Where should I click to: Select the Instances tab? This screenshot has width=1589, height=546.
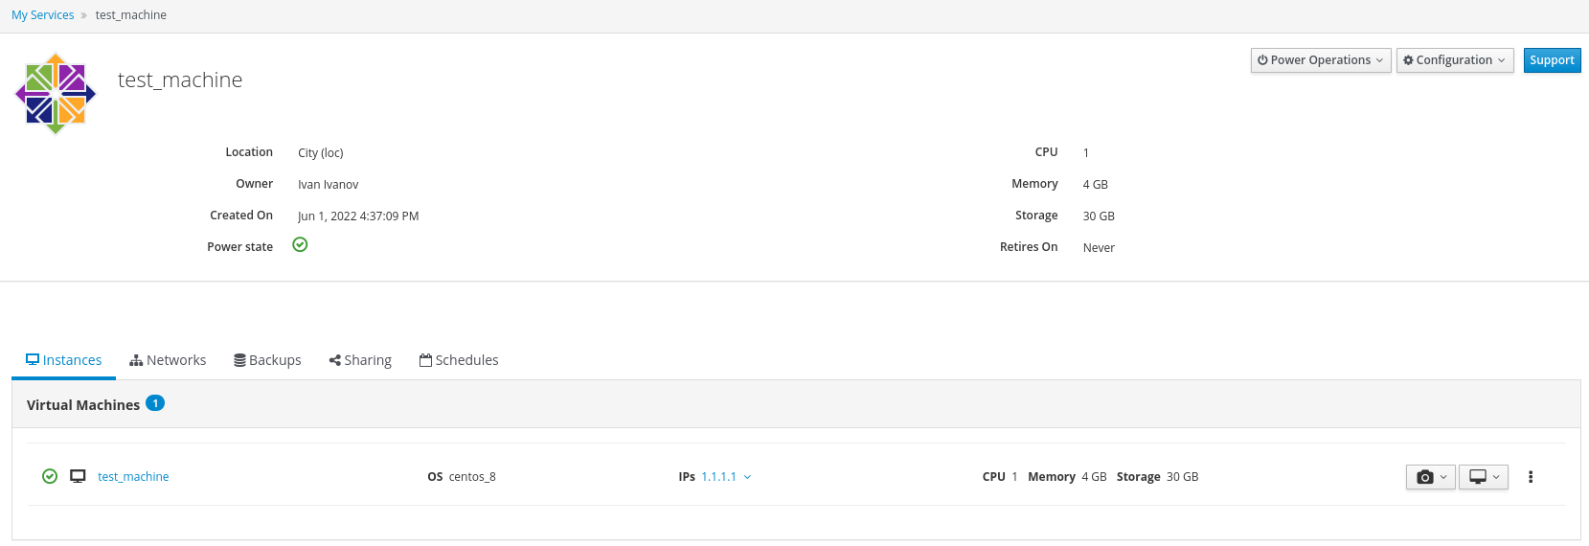coord(63,360)
